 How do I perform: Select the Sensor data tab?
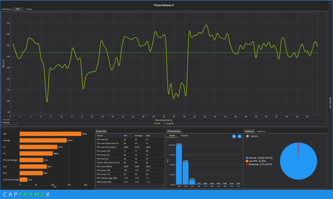pos(101,131)
